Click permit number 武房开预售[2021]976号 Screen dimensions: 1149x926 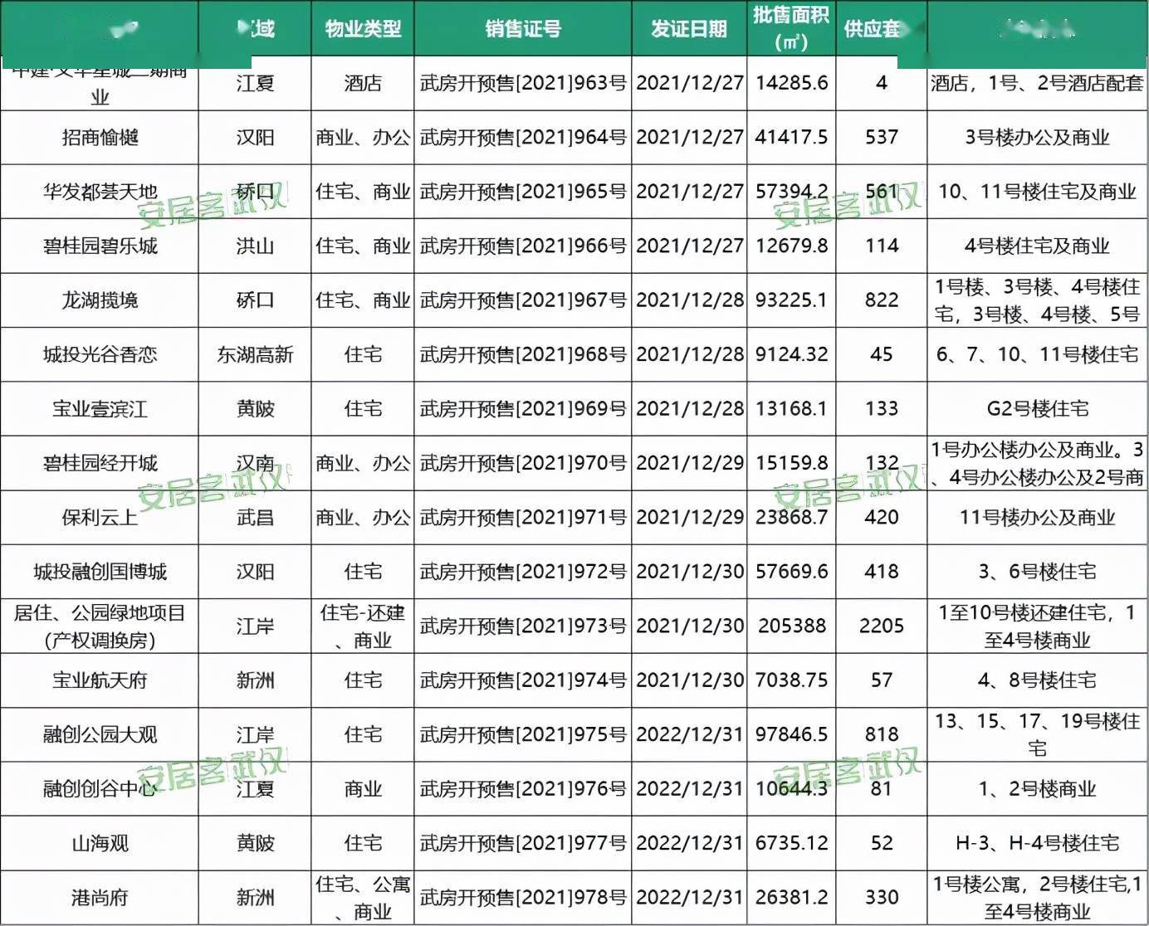tap(523, 789)
